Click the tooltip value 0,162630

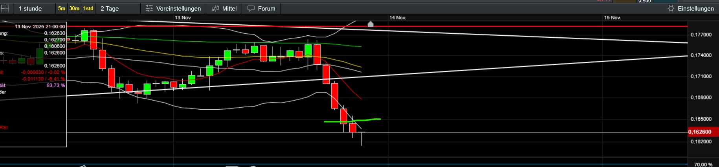(x=55, y=33)
